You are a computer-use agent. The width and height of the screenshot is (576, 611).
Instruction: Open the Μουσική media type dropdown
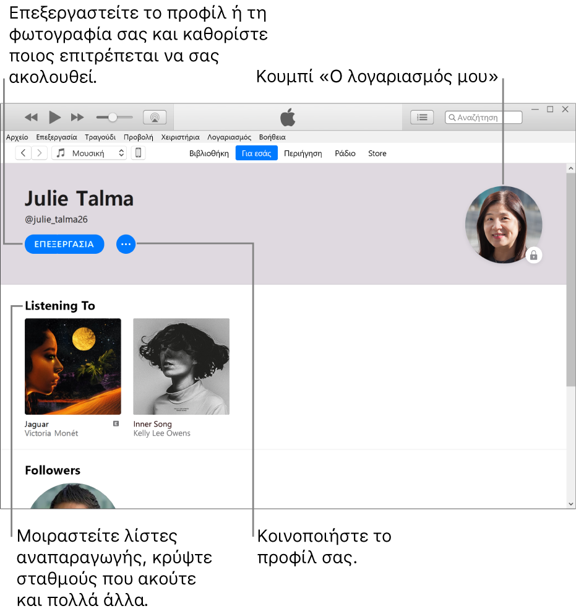coord(89,153)
